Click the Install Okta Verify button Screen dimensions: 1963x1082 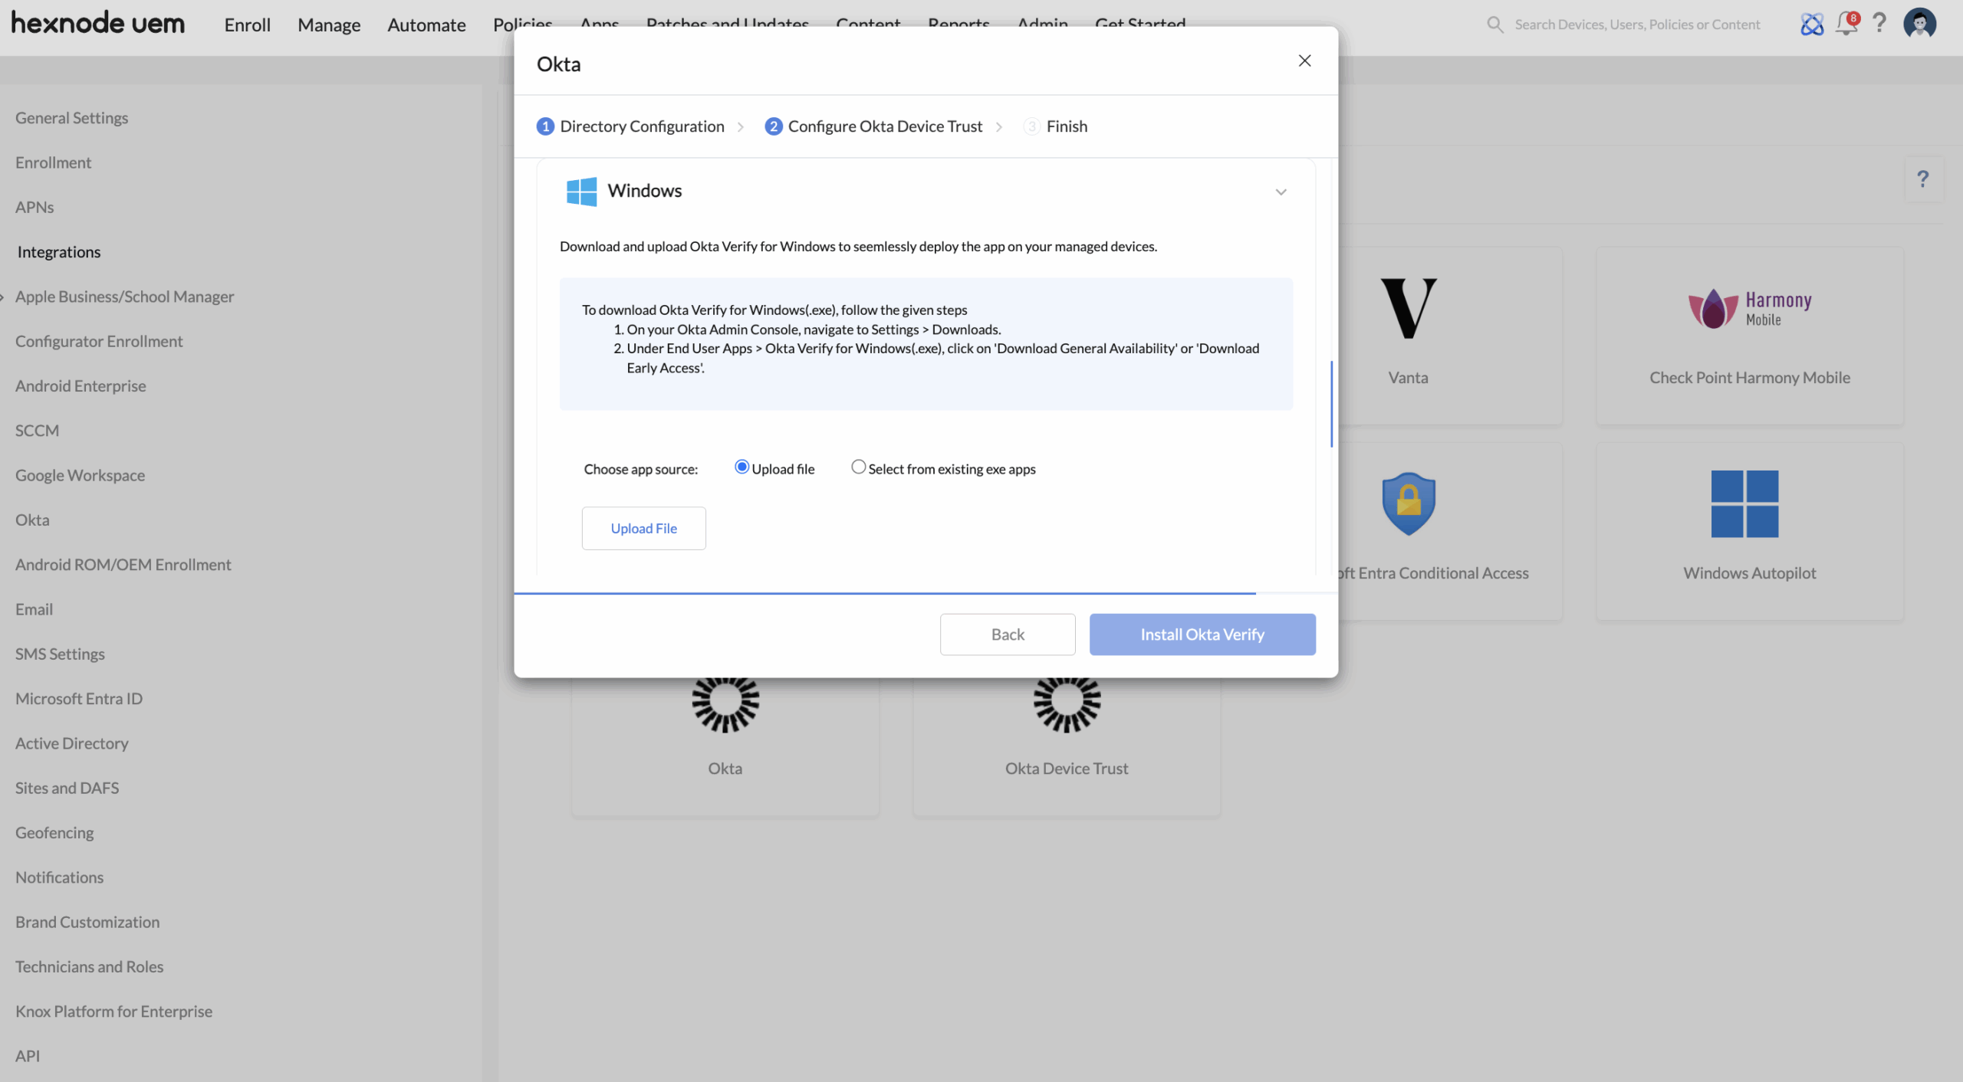pyautogui.click(x=1202, y=634)
